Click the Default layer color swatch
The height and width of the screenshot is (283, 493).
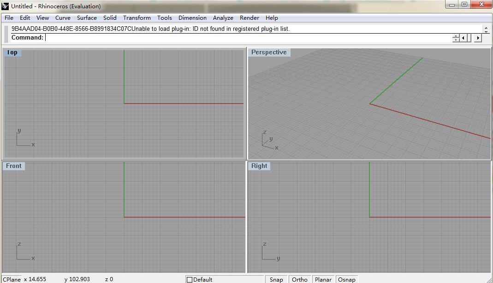tap(190, 280)
